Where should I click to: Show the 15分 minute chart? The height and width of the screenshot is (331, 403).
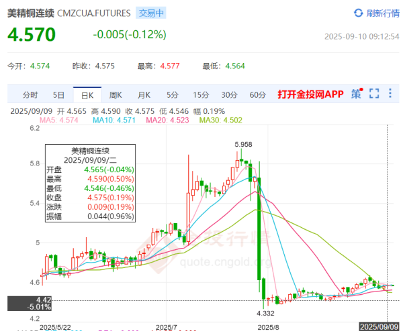pos(200,94)
